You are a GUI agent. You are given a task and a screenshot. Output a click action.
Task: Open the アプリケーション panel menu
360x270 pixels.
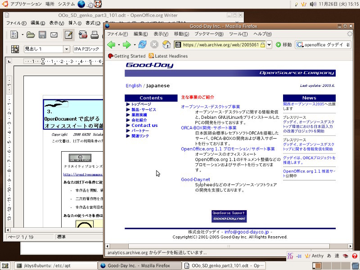coord(26,4)
